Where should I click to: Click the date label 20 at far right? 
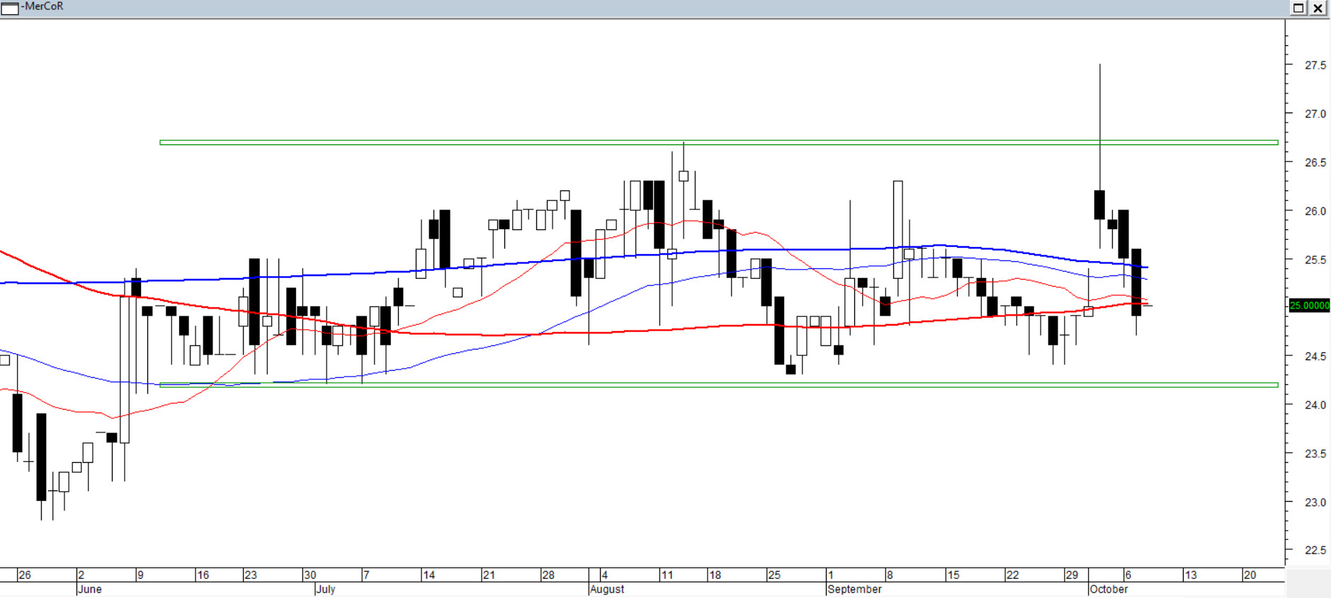(1250, 575)
